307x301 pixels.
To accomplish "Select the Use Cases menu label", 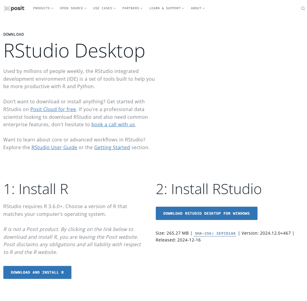I will (102, 8).
